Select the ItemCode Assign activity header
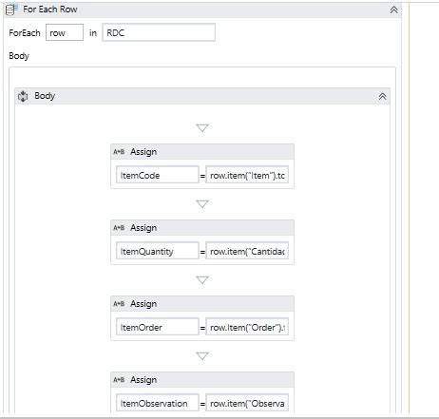This screenshot has height=419, width=439. pyautogui.click(x=202, y=152)
